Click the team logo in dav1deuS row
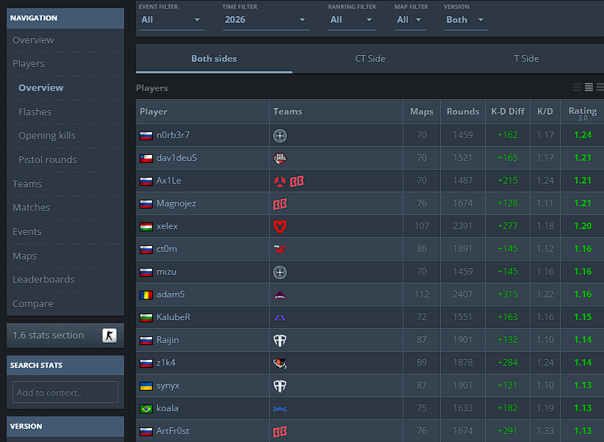 [280, 159]
